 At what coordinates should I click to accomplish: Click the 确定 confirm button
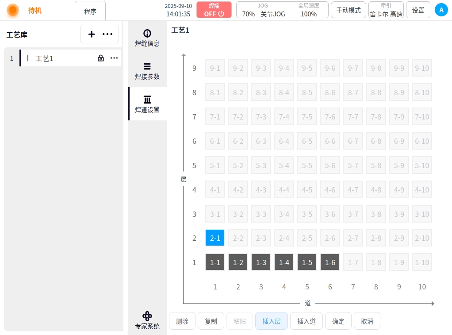pyautogui.click(x=338, y=321)
